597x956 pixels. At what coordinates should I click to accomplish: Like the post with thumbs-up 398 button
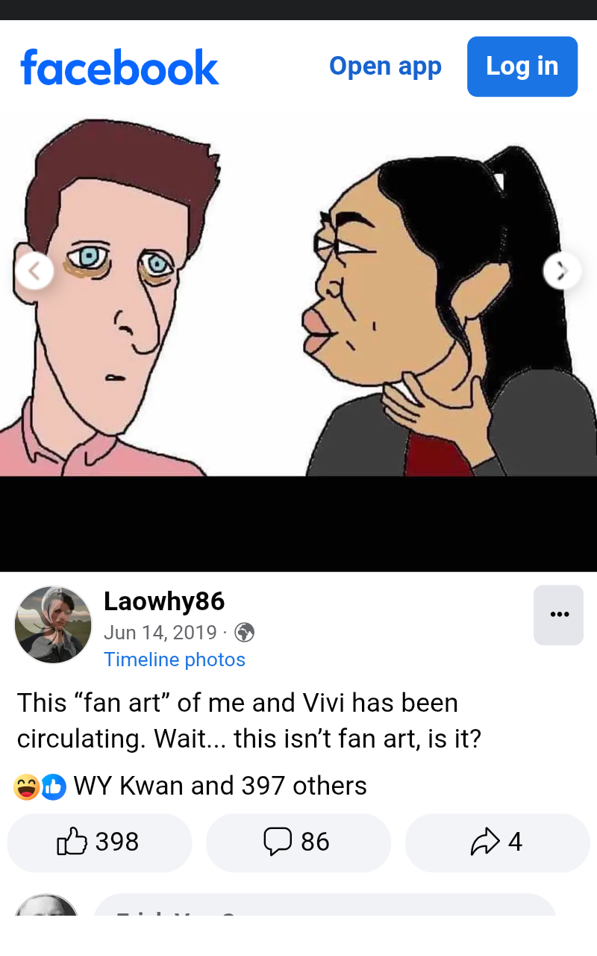(99, 842)
